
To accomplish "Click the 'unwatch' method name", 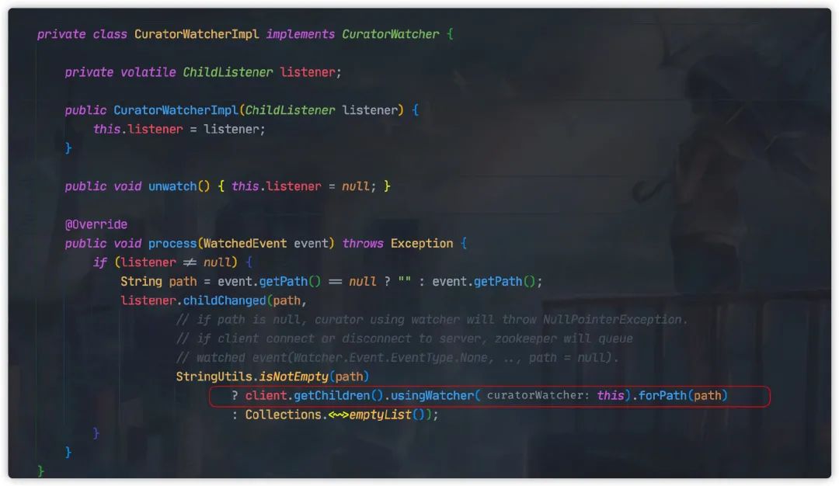I will (x=172, y=186).
